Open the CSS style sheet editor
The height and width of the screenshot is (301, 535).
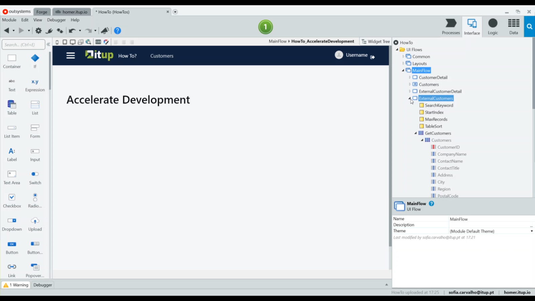[x=98, y=42]
